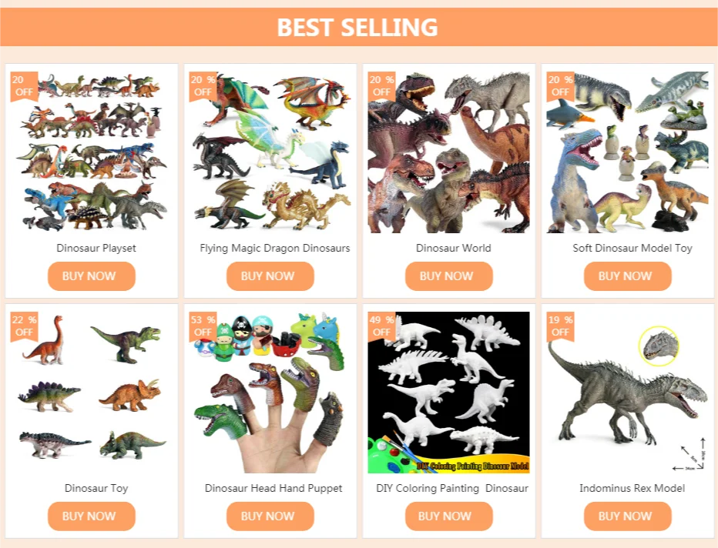The height and width of the screenshot is (548, 718).
Task: Click Buy Now for Dinosaur World
Action: tap(448, 276)
